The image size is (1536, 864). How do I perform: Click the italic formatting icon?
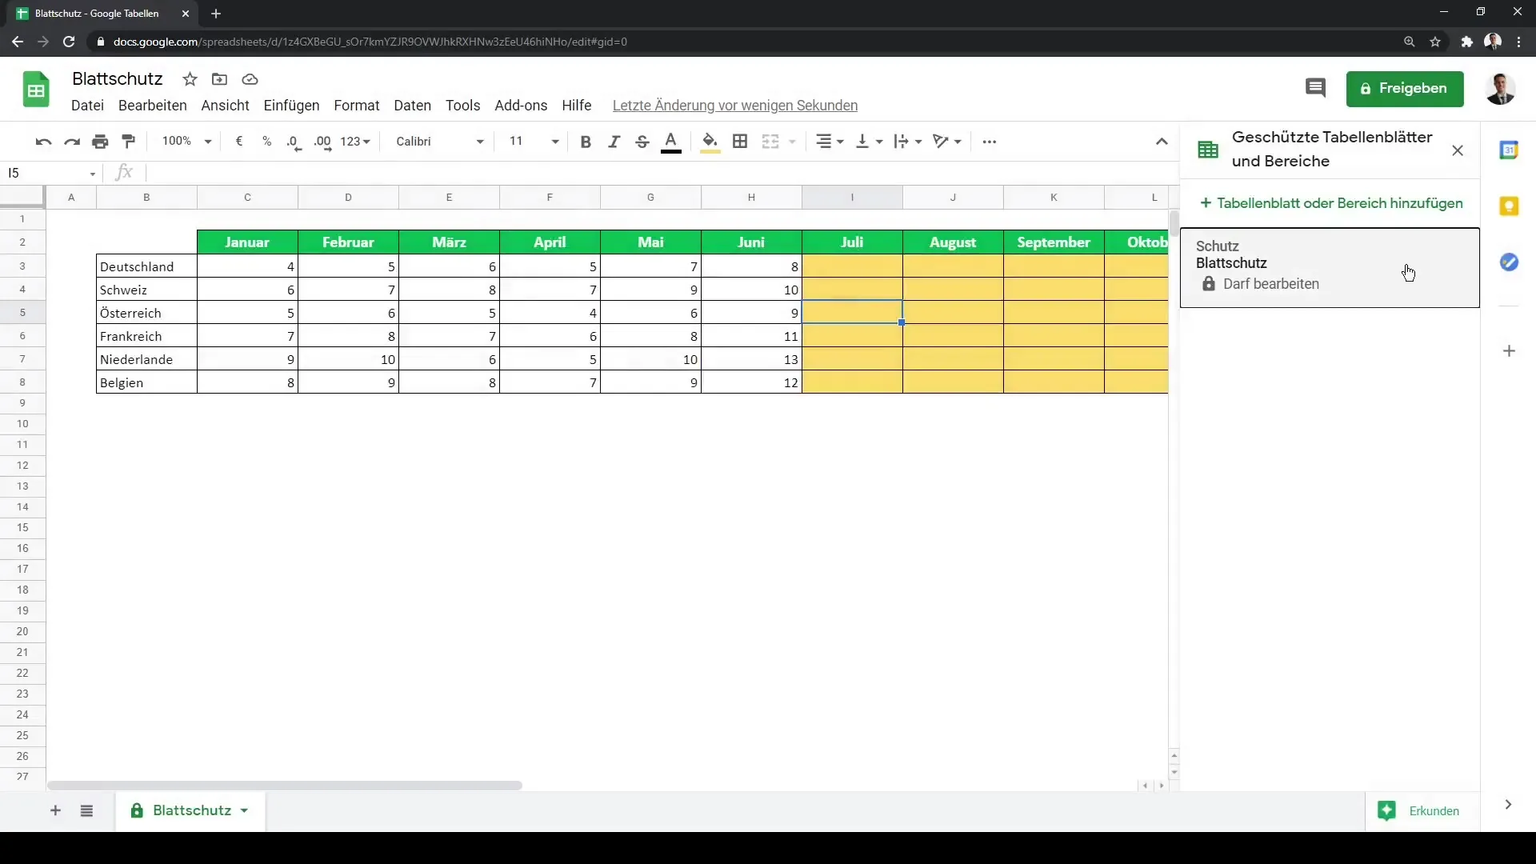coord(613,140)
